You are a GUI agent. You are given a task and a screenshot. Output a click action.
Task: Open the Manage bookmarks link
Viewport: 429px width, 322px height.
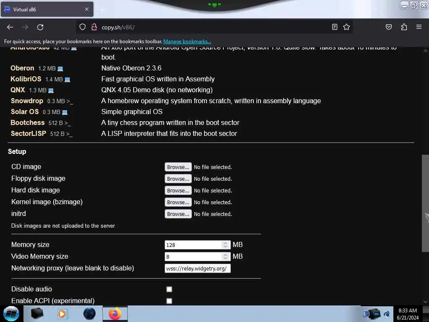point(187,42)
